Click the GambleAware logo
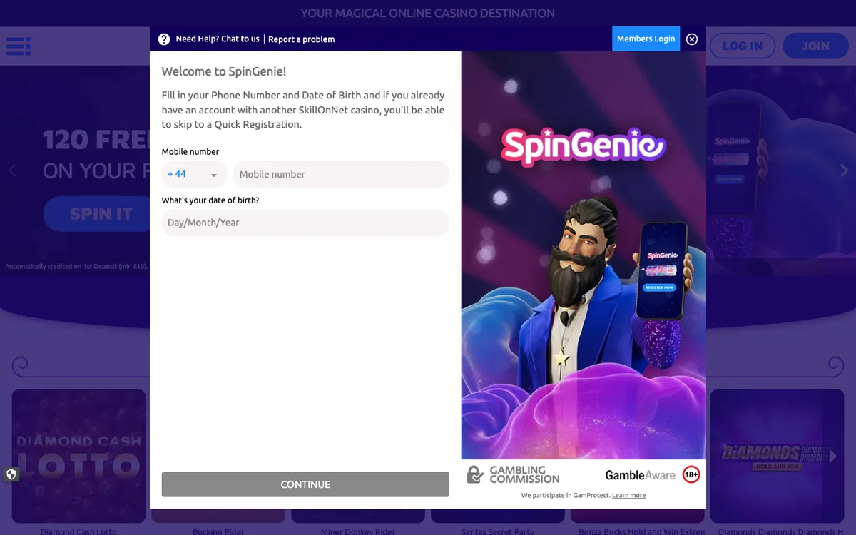Screen dimensions: 856x535 (x=640, y=475)
